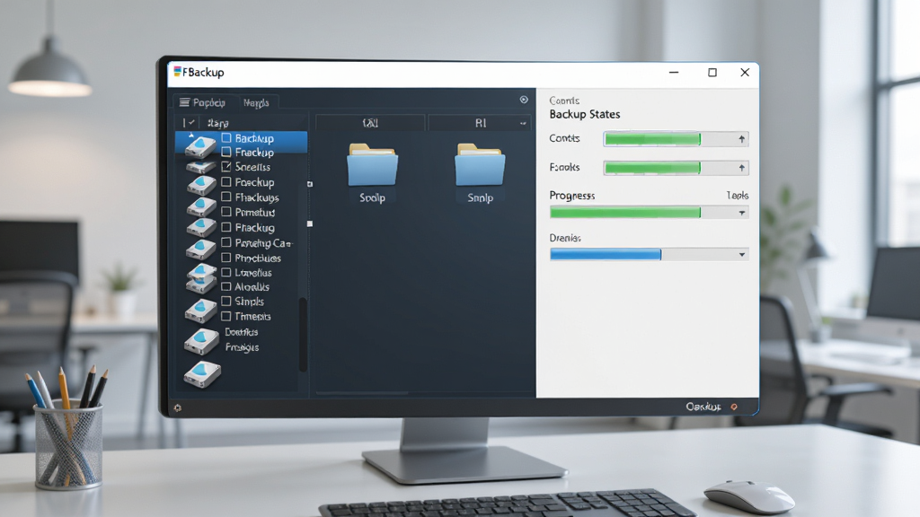Open the dropdown arrow in the RI column header
The width and height of the screenshot is (920, 517).
(523, 123)
